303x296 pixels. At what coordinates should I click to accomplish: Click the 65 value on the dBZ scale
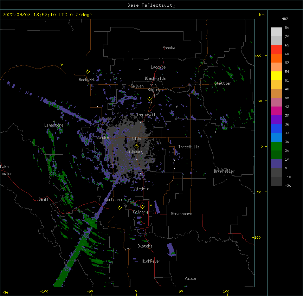pyautogui.click(x=287, y=45)
